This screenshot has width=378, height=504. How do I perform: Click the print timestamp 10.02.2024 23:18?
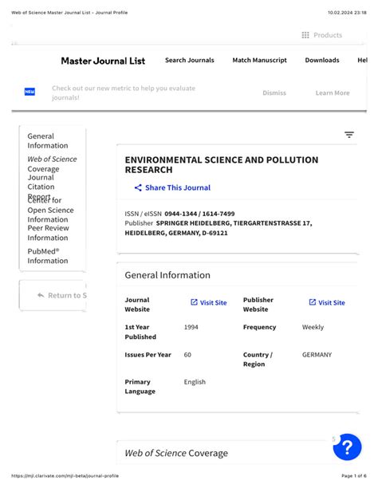[347, 13]
